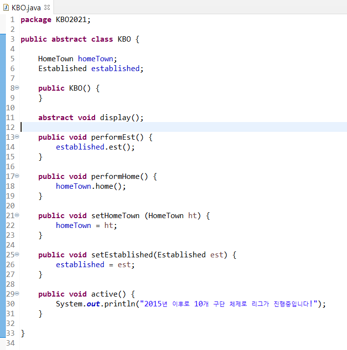Click the field 'hometown' on line 5

tap(96, 59)
